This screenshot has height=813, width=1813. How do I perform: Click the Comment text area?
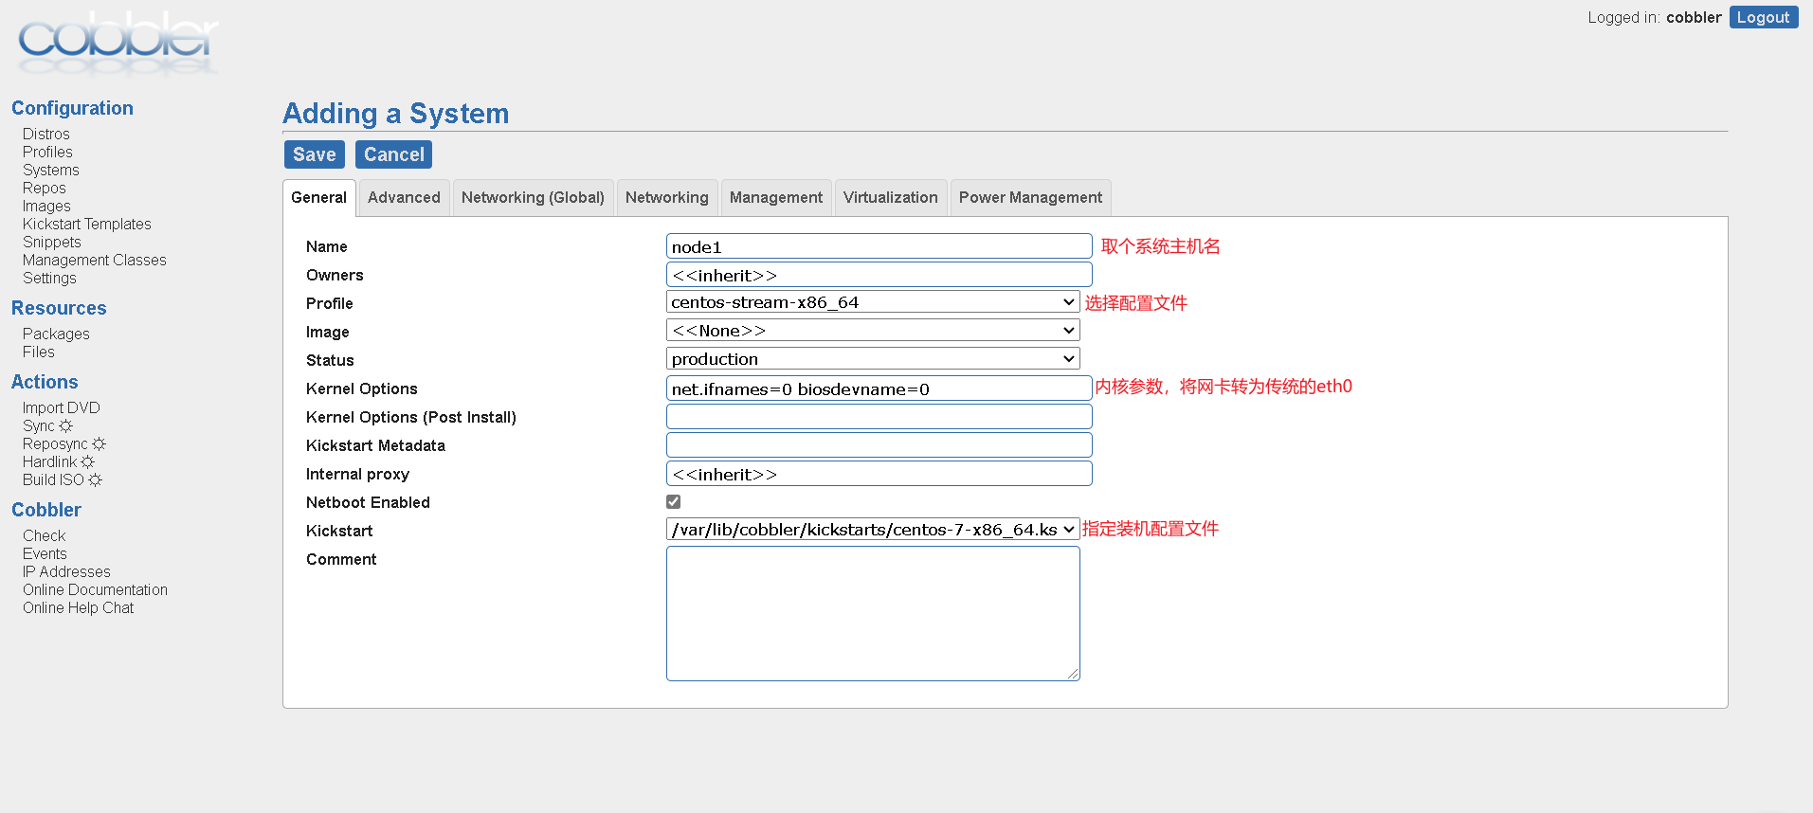pyautogui.click(x=873, y=614)
